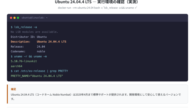Click the orange 'Ubuntu 24.04.4 LTS' description value
The width and height of the screenshot is (195, 110).
[x=51, y=42]
